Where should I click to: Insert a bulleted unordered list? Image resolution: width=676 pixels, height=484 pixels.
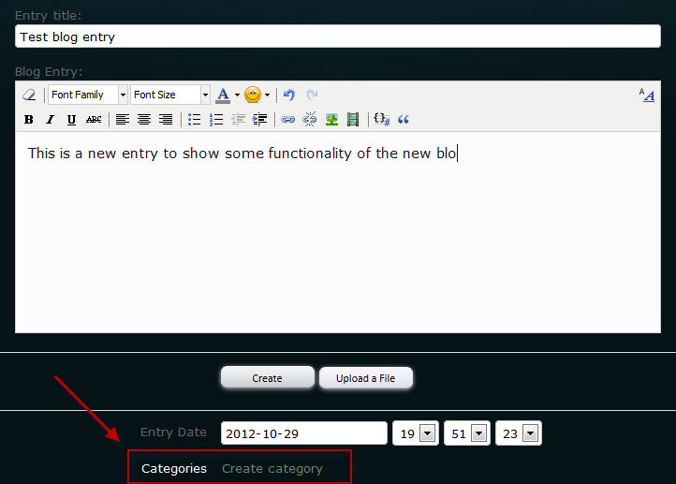click(195, 120)
